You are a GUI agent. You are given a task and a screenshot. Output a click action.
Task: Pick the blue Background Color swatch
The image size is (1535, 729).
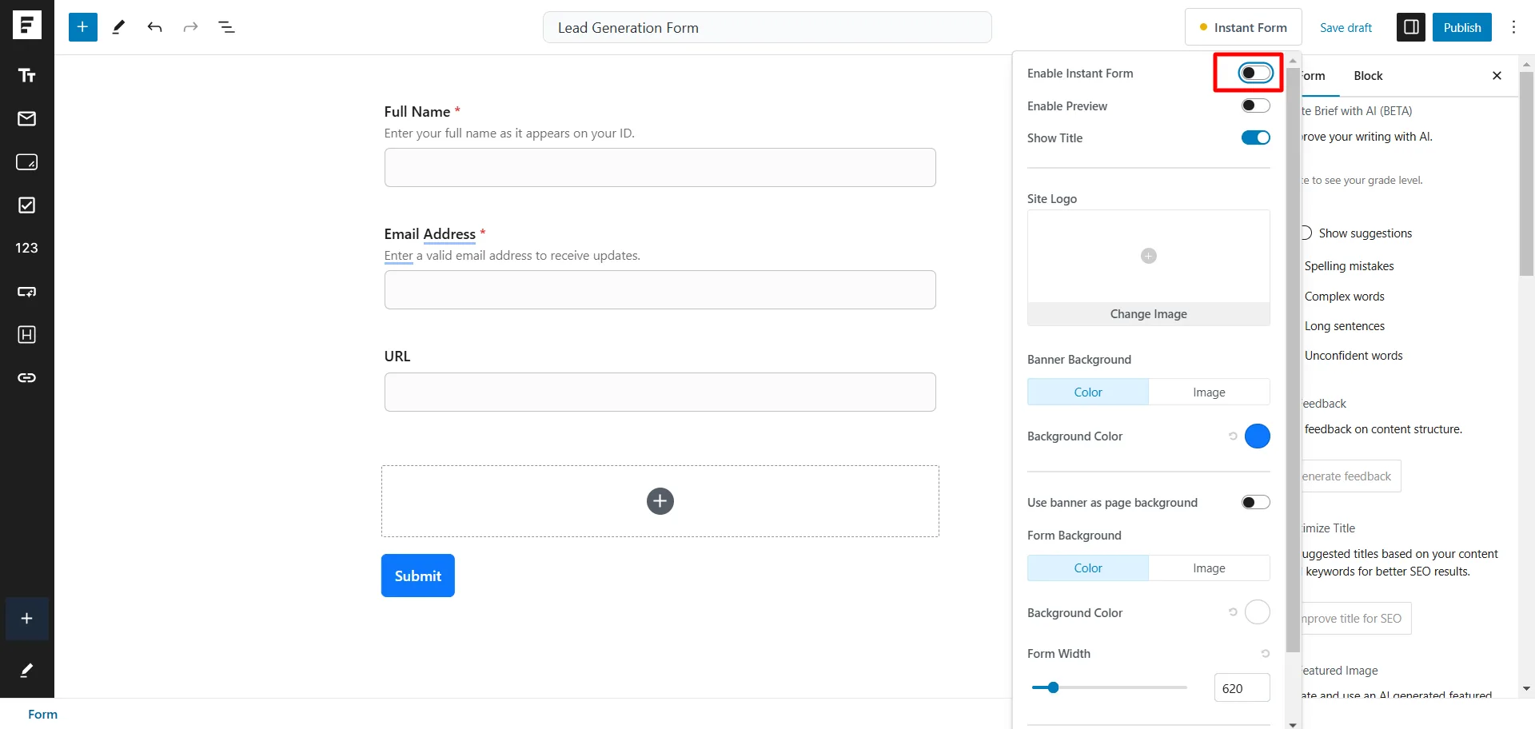pos(1258,436)
